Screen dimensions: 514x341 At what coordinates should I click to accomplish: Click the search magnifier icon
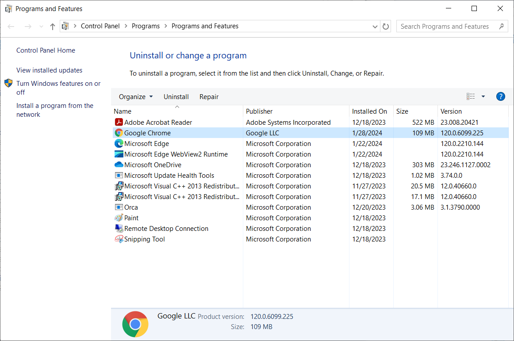[501, 26]
